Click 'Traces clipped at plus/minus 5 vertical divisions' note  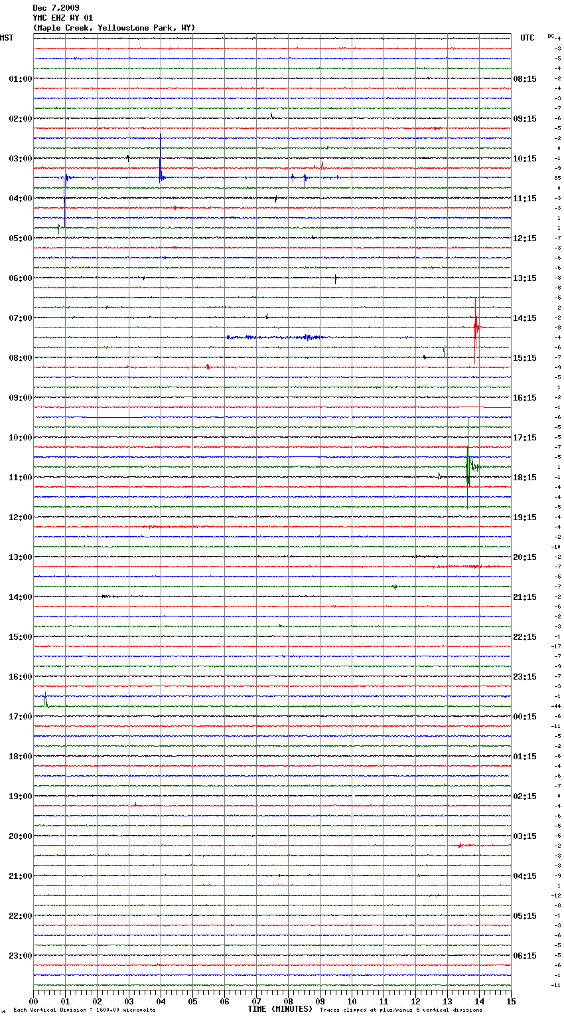click(401, 1010)
